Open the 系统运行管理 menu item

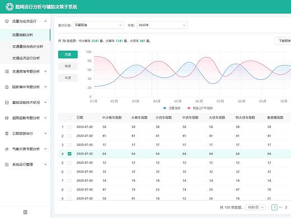coord(25,164)
